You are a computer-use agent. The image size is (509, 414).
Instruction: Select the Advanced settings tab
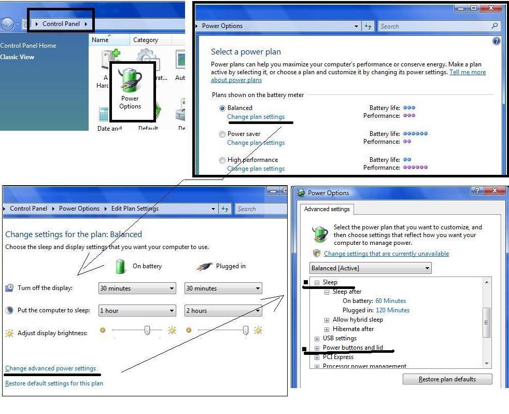(x=327, y=209)
